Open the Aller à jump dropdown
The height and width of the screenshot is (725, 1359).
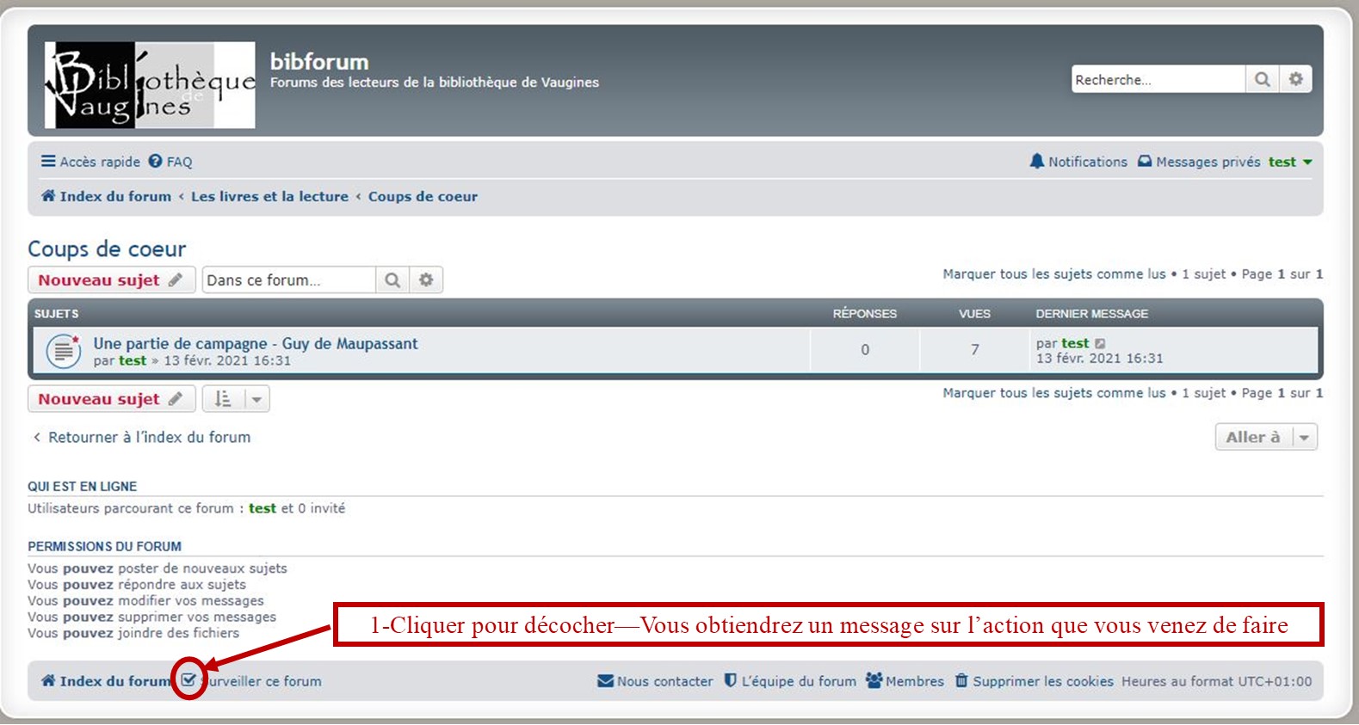coord(1265,437)
